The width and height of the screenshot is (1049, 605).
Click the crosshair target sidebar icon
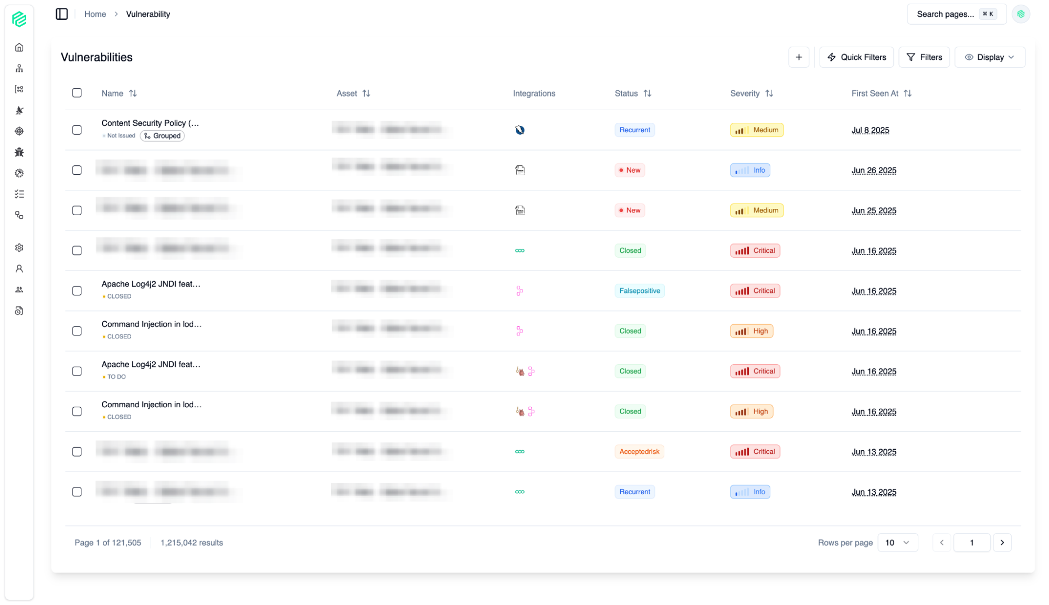19,131
